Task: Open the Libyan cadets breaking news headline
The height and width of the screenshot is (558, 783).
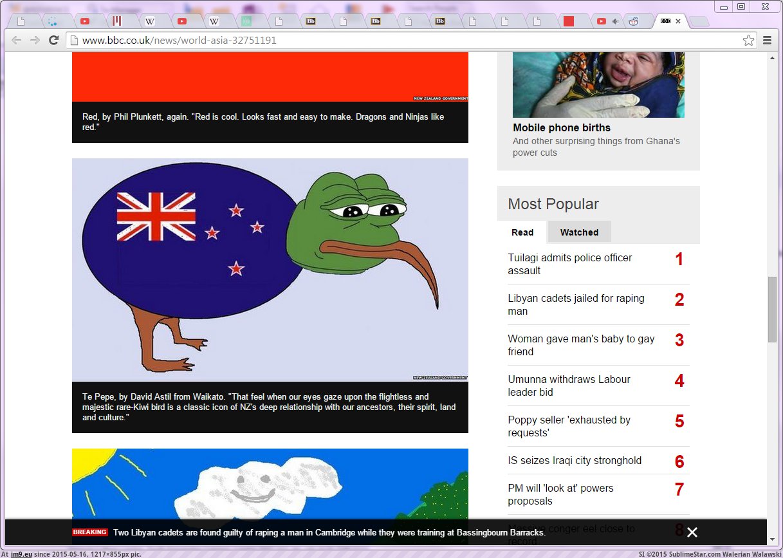Action: pos(329,532)
